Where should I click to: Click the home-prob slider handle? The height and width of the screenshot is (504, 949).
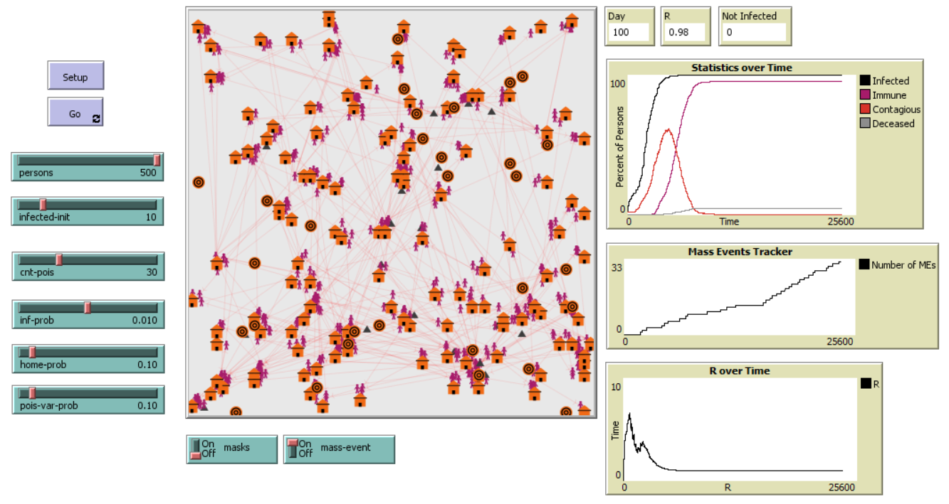[32, 352]
